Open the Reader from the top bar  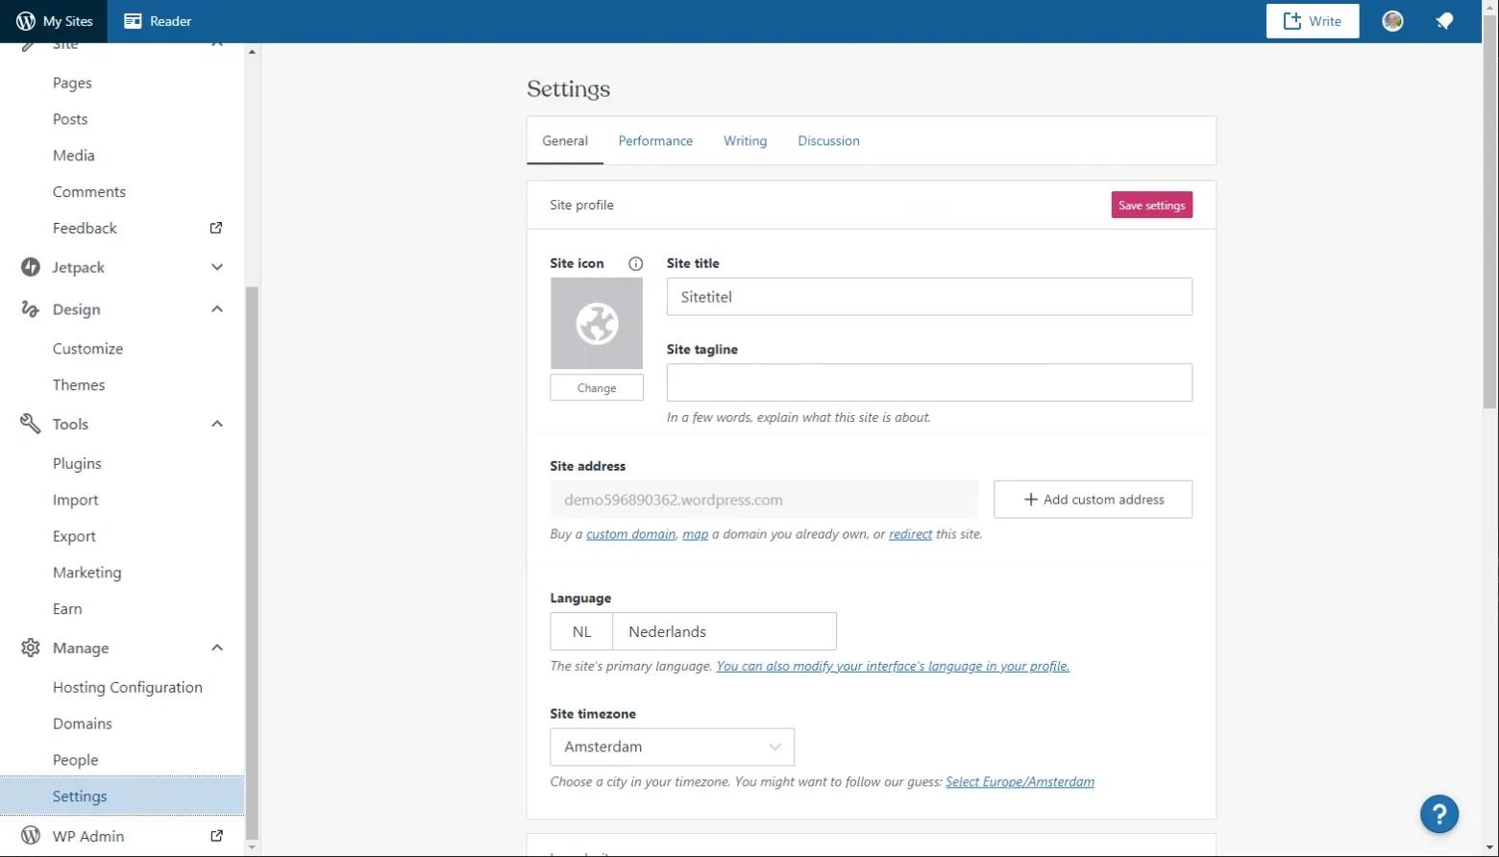point(158,21)
